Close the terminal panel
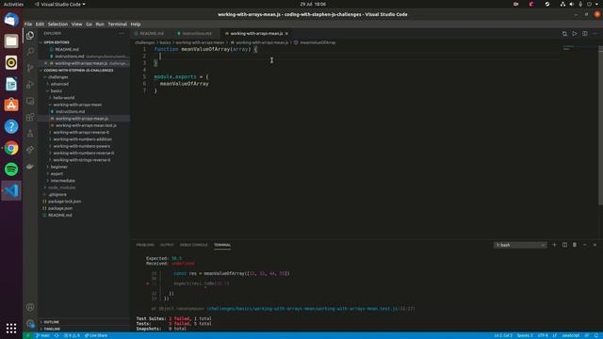The image size is (603, 339). pyautogui.click(x=595, y=245)
